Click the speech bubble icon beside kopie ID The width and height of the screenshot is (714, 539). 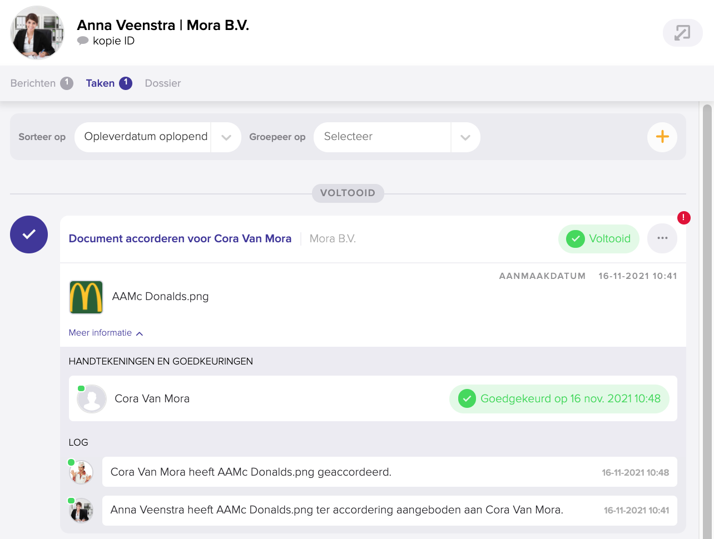[83, 41]
